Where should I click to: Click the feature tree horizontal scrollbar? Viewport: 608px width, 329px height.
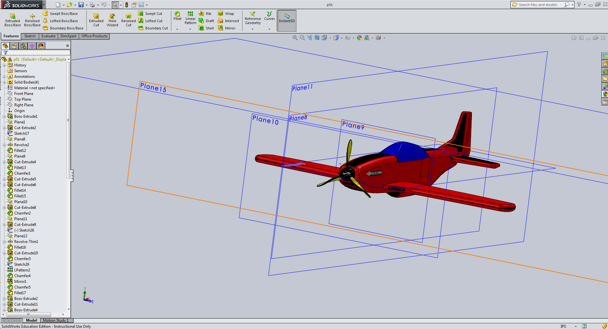point(28,314)
